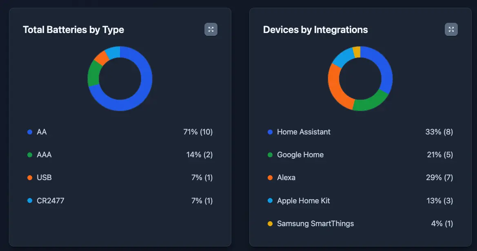This screenshot has height=251, width=477.
Task: Select the Total Batteries by Type card title
Action: click(73, 29)
